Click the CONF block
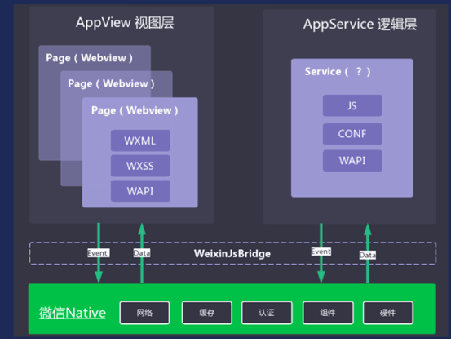 pyautogui.click(x=352, y=134)
